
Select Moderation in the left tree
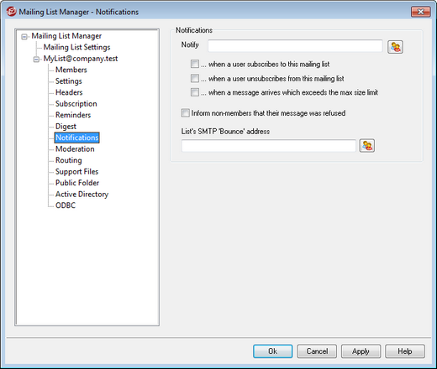coord(75,148)
